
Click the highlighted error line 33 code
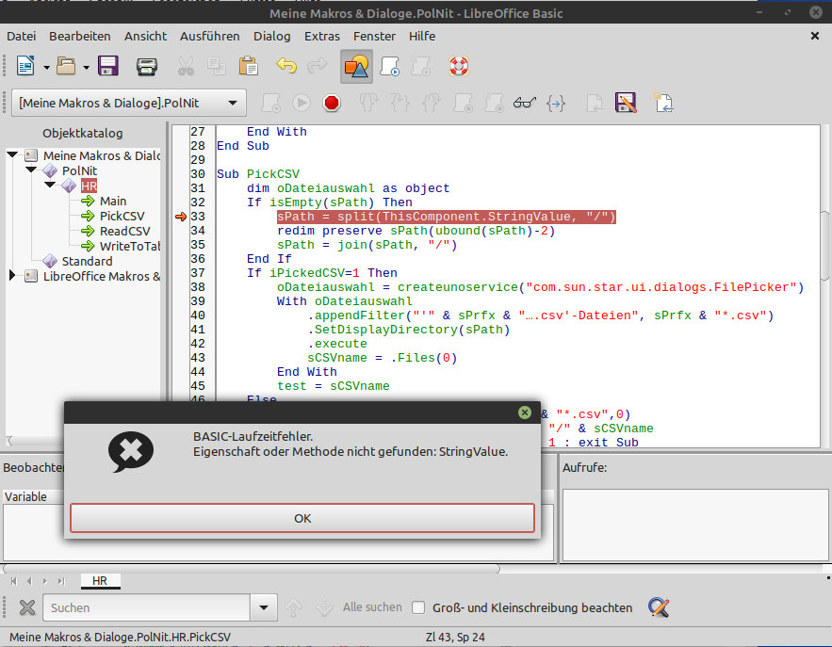pyautogui.click(x=446, y=217)
